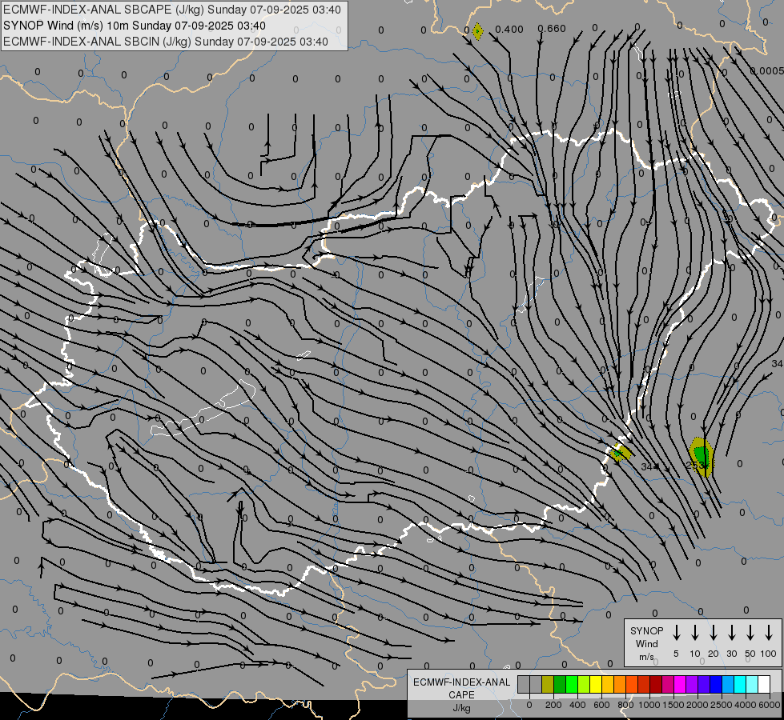784x720 pixels.
Task: Click the 50 m/s wind legend arrow
Action: click(750, 632)
